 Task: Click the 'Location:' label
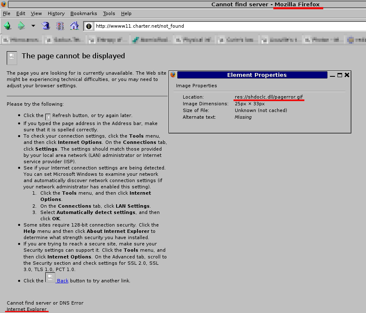(193, 97)
